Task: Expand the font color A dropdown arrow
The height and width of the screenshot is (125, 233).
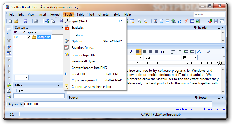Action: click(x=204, y=52)
